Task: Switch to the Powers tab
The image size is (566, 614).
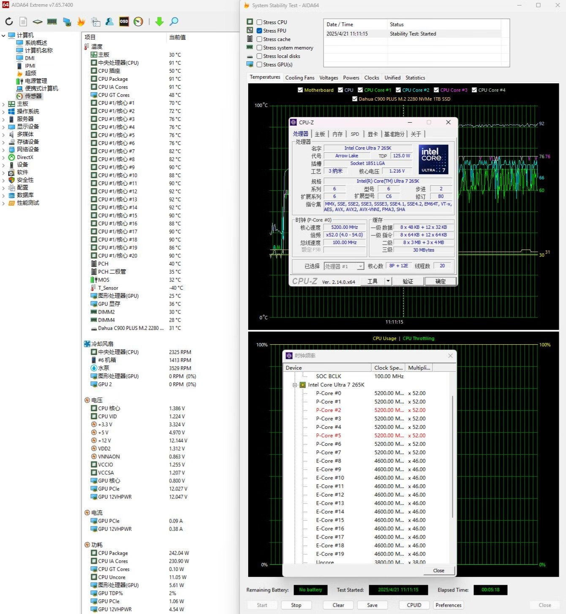Action: point(351,78)
